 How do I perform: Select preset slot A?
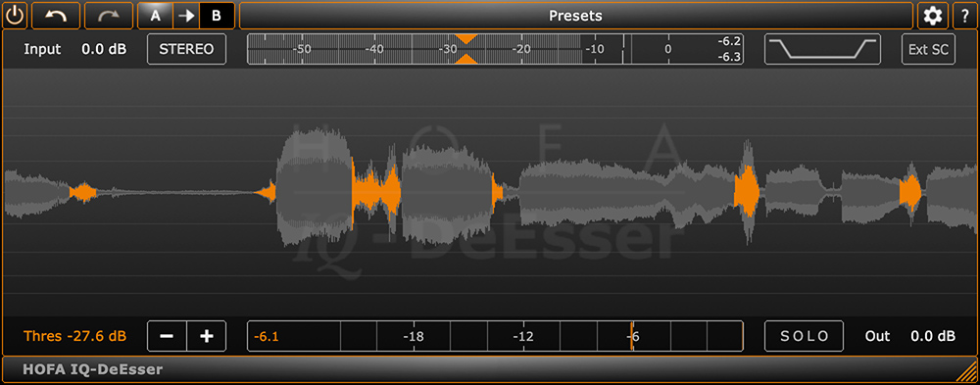click(155, 16)
